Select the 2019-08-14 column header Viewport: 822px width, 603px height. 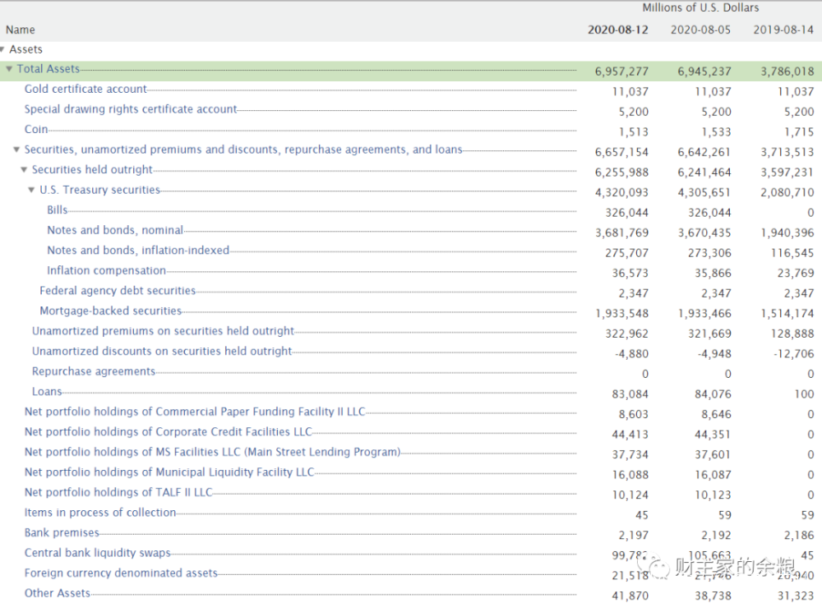pos(783,30)
